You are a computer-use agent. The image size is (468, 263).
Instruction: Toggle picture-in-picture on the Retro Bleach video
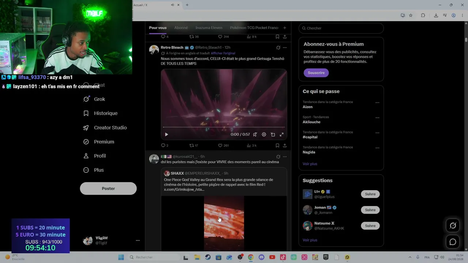pos(273,134)
